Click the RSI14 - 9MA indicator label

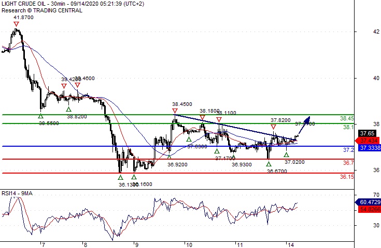point(17,193)
